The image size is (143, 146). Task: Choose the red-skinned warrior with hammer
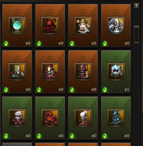(50, 118)
